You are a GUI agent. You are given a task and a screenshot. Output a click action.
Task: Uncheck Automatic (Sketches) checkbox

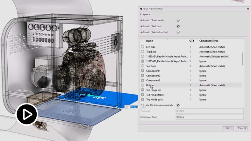(178, 26)
